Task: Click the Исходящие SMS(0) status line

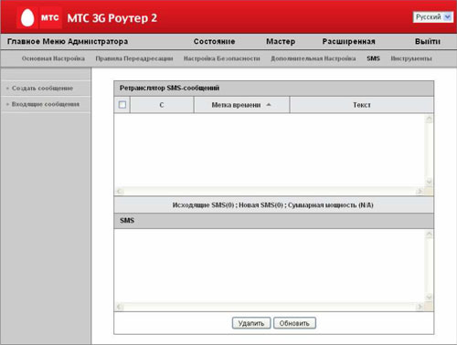Action: coord(272,205)
